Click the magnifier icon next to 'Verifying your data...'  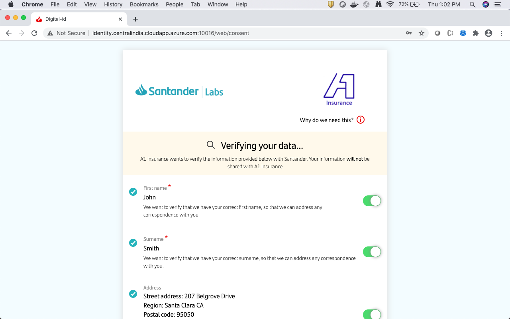(x=211, y=145)
